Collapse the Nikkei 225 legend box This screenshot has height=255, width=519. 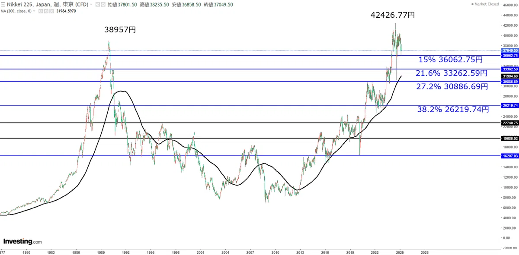click(3, 4)
